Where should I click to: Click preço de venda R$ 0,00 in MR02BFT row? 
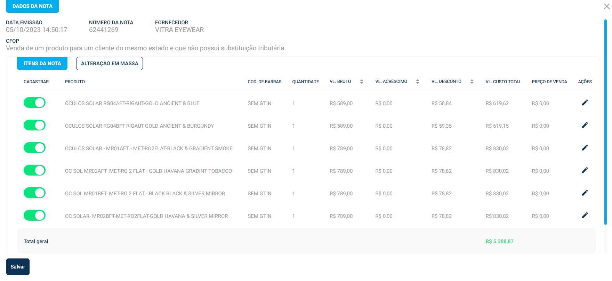coord(540,216)
